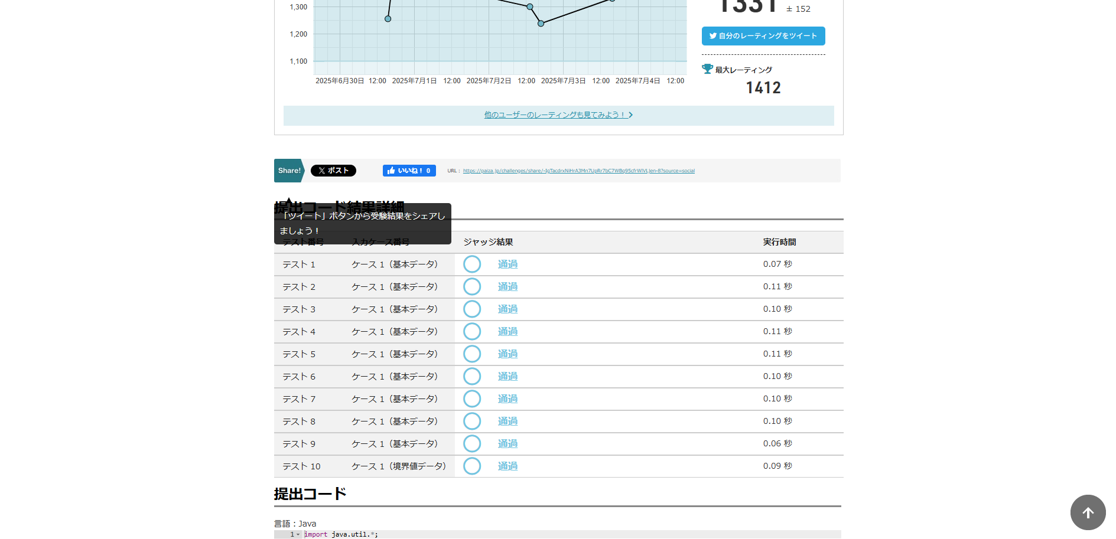Click the pass circle icon for Test 10
Screen dimensions: 1116x539
[x=471, y=466]
